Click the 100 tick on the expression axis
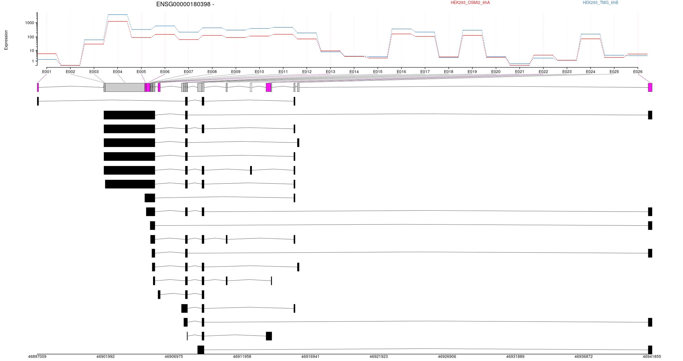Image resolution: width=683 pixels, height=361 pixels. (x=31, y=37)
